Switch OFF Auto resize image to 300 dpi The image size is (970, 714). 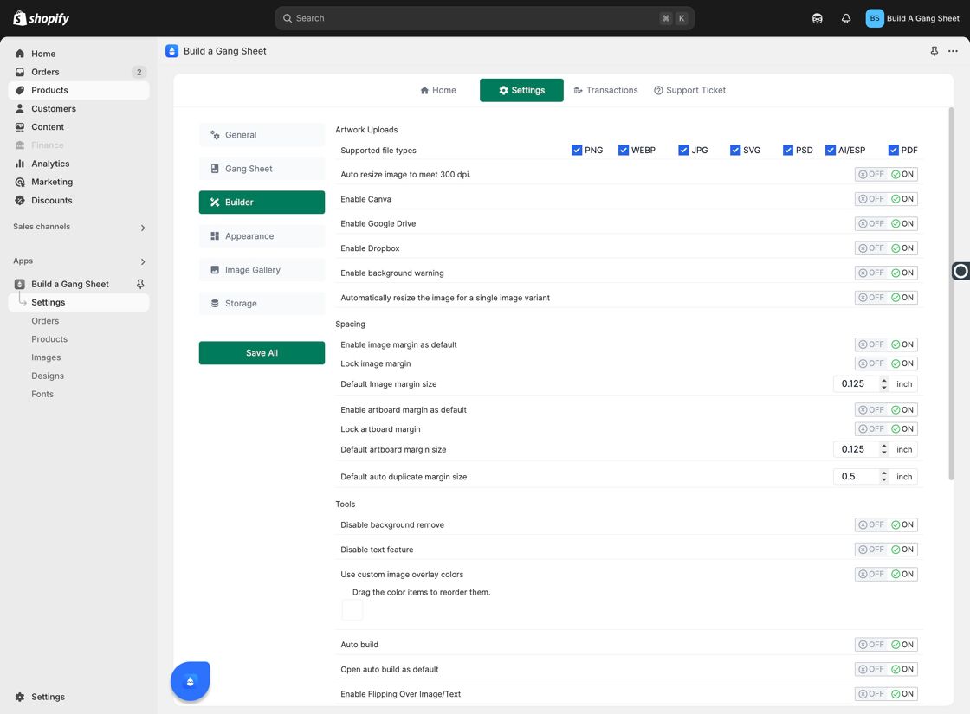tap(871, 174)
